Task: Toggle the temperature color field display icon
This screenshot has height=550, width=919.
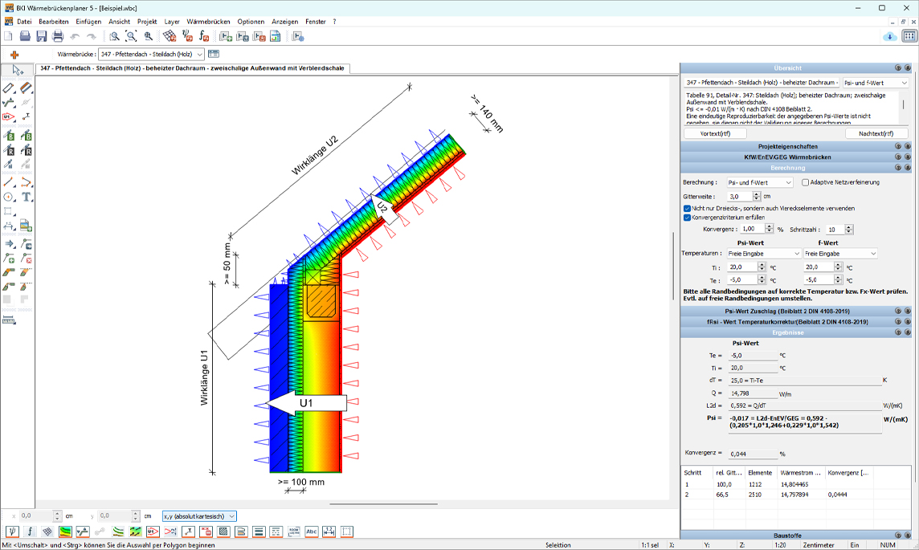Action: point(65,532)
